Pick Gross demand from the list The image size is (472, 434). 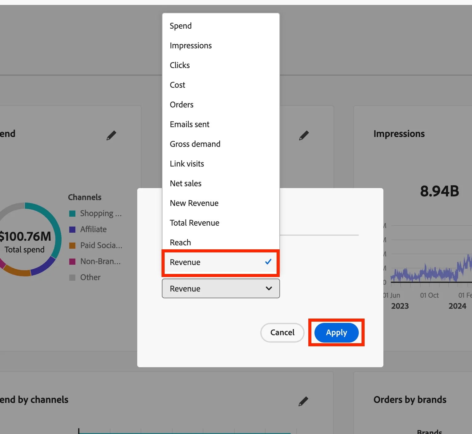click(x=221, y=144)
